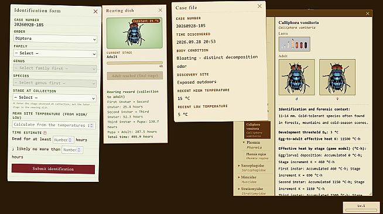Viewport: 383px width, 214px height.
Task: Click the Lv.1 level indicator
Action: [361, 208]
